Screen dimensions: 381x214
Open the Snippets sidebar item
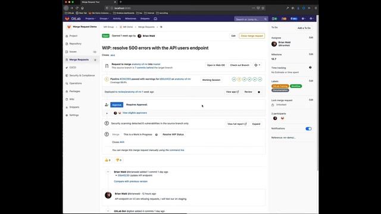click(x=74, y=107)
